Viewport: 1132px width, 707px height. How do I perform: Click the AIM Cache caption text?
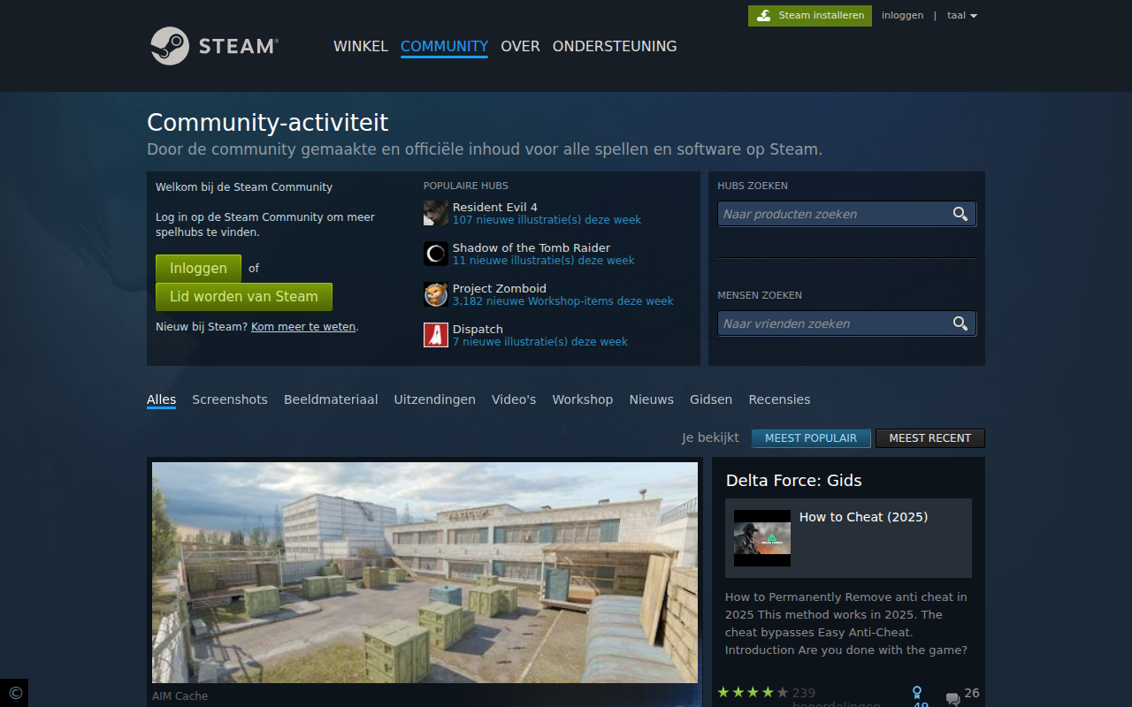[180, 696]
